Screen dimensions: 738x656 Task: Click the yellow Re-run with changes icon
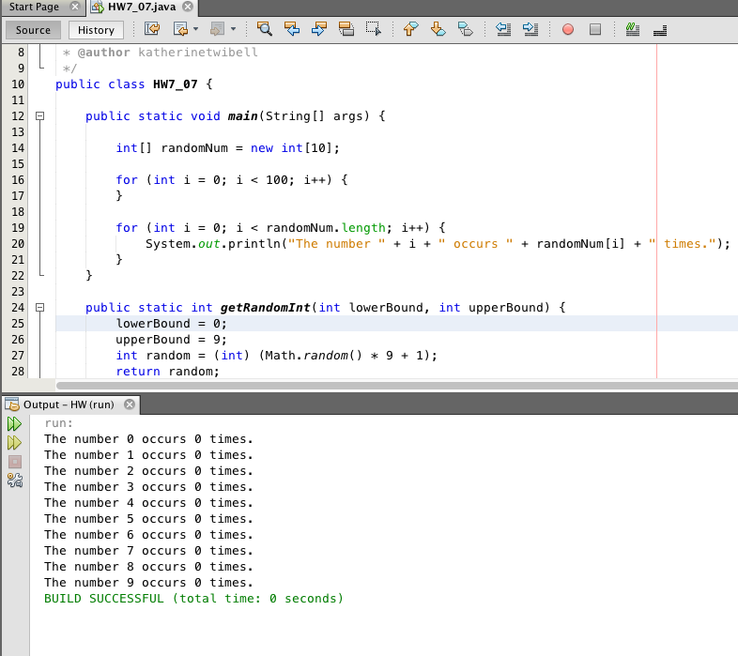point(14,442)
